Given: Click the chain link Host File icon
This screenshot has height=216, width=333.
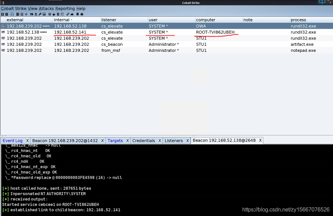Looking at the screenshot, I should coord(68,14).
